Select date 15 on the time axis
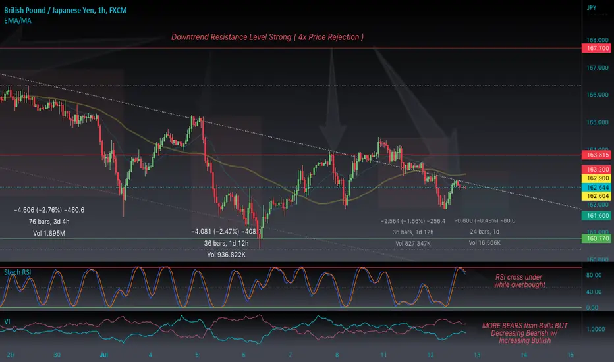Screen dimensions: 614x362 coord(571,355)
